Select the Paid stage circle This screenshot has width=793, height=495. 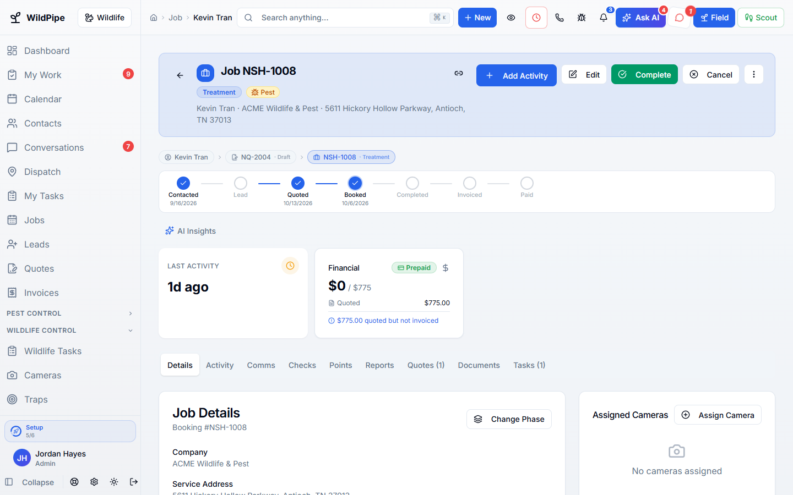pos(527,183)
